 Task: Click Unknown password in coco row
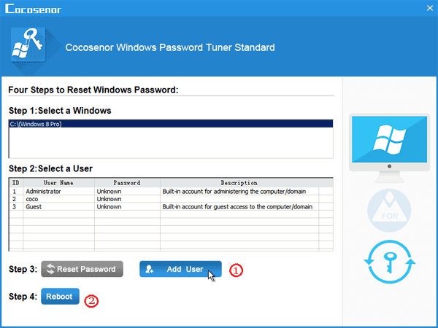pyautogui.click(x=109, y=199)
